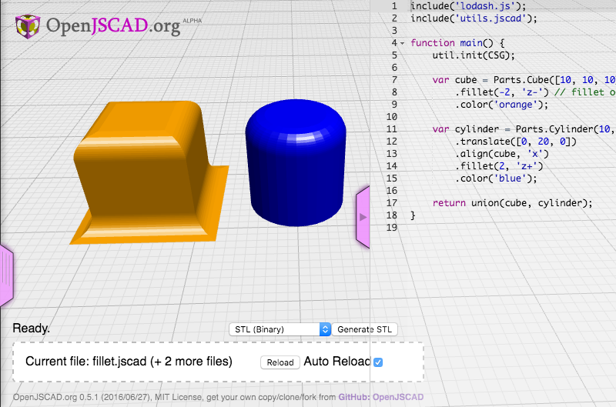Click the return union(cube, cylinder) line
616x407 pixels.
[x=512, y=203]
